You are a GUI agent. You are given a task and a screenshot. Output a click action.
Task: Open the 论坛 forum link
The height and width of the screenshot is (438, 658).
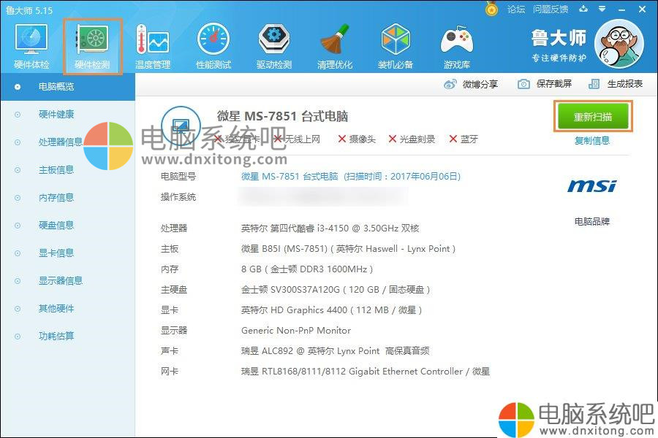(x=516, y=9)
